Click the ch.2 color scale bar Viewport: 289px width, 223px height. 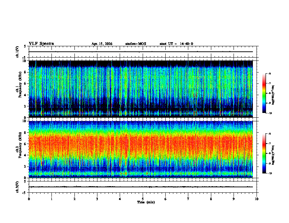[264, 153]
